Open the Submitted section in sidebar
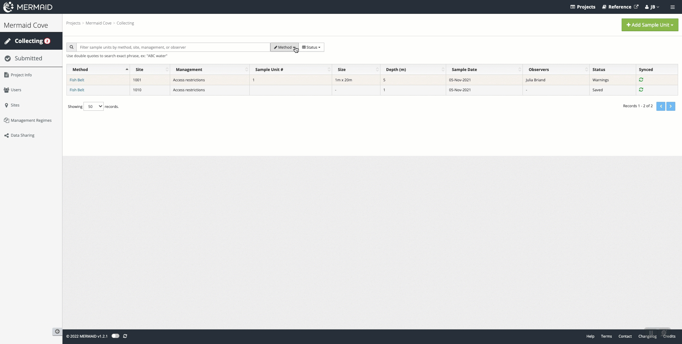This screenshot has height=344, width=682. [x=28, y=58]
